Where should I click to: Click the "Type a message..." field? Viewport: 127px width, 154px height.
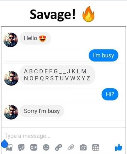[x=63, y=136]
